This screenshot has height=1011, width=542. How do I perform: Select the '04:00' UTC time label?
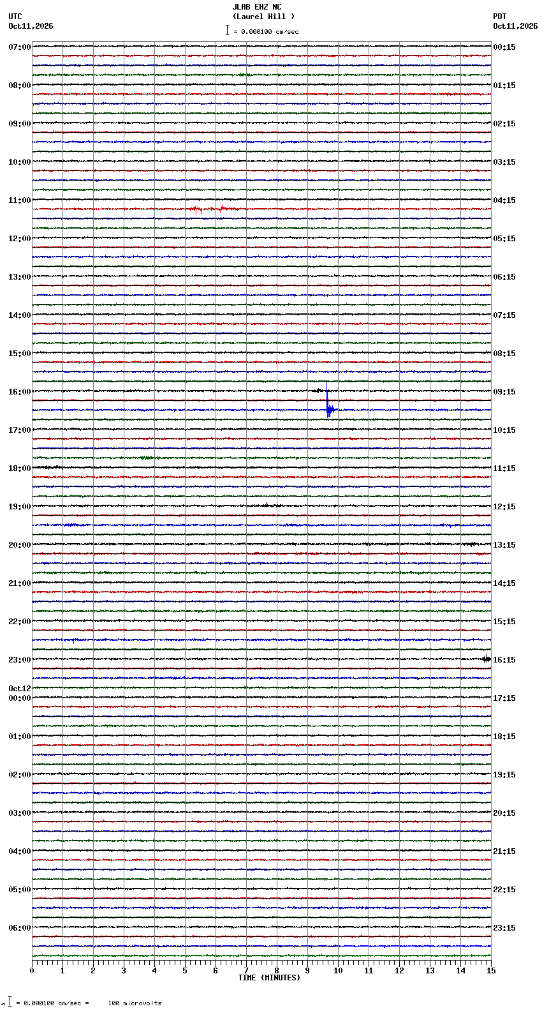[20, 851]
